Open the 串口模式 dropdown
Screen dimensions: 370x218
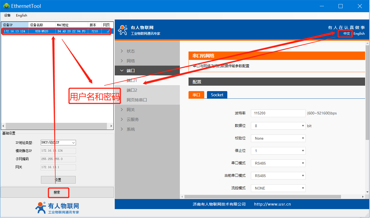pos(278,163)
